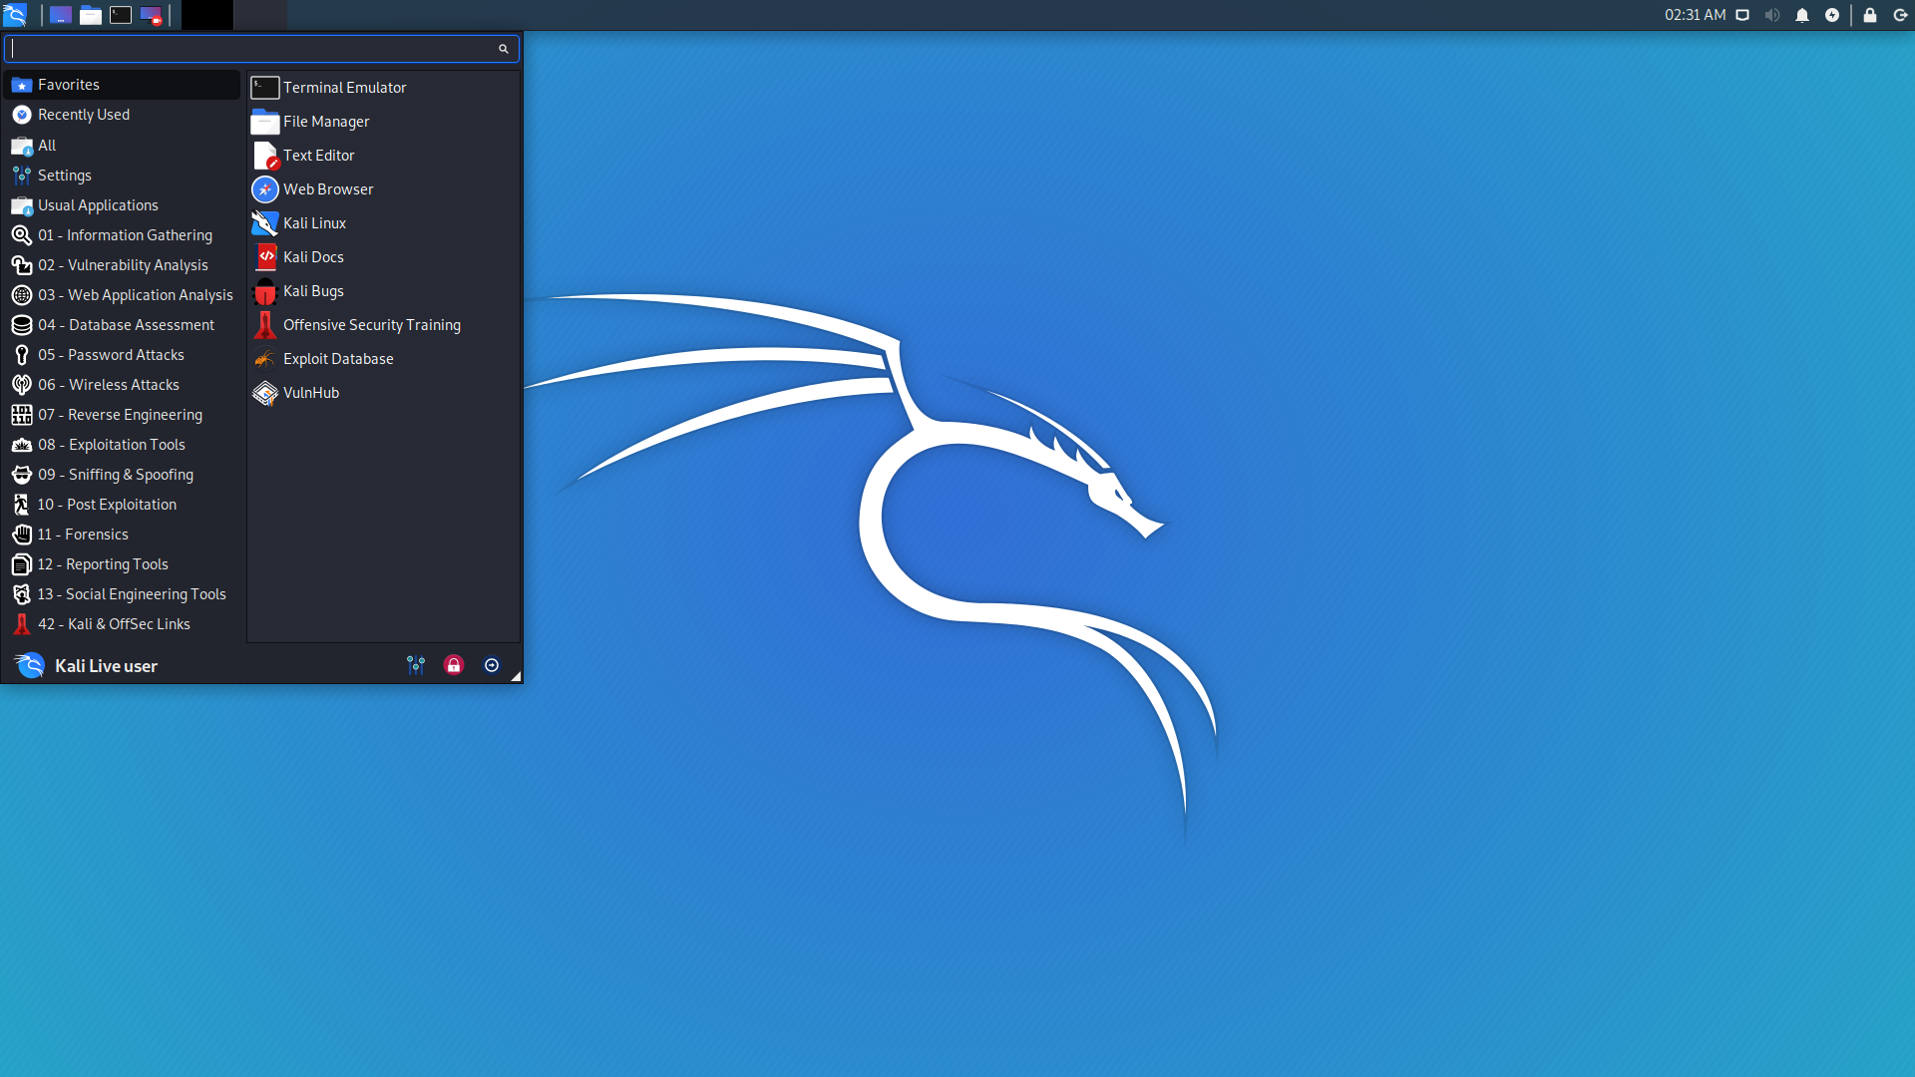Open 12 - Reporting Tools category
This screenshot has width=1915, height=1077.
[123, 564]
